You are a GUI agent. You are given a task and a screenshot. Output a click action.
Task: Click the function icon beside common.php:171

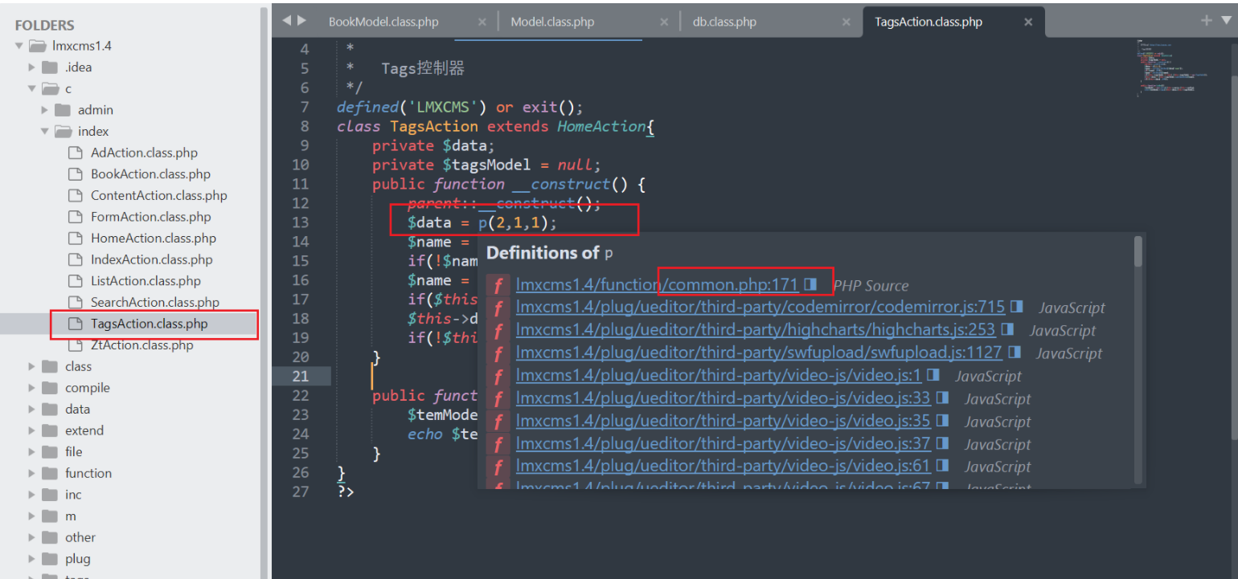(x=498, y=285)
